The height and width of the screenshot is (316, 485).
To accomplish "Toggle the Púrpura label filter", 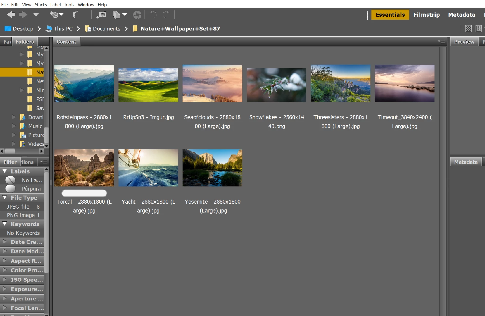I will pos(22,189).
